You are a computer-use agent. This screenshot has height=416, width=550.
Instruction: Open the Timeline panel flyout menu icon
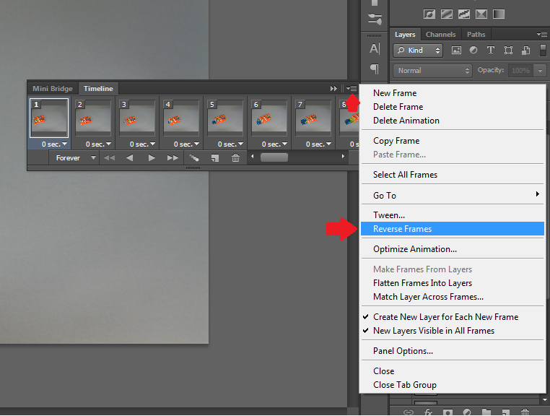352,88
